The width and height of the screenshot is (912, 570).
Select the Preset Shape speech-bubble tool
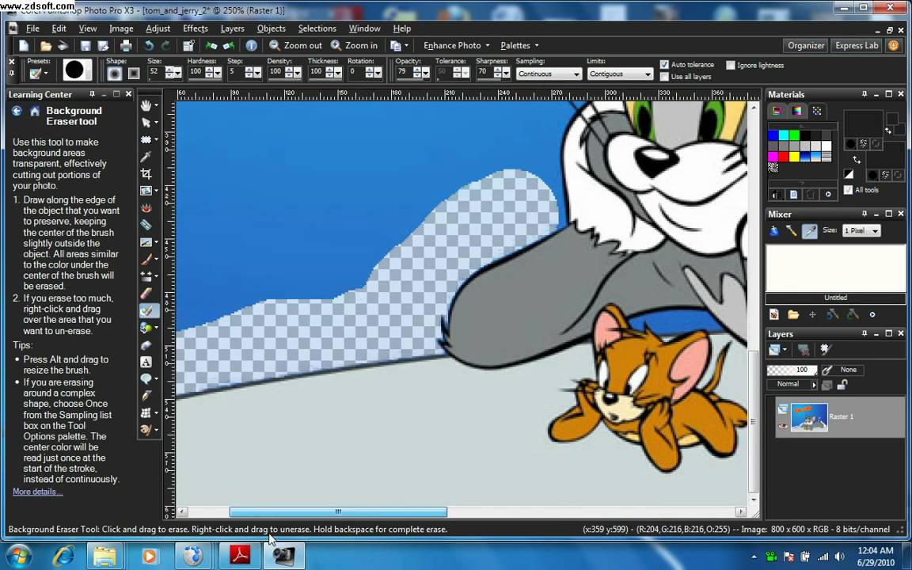(146, 378)
